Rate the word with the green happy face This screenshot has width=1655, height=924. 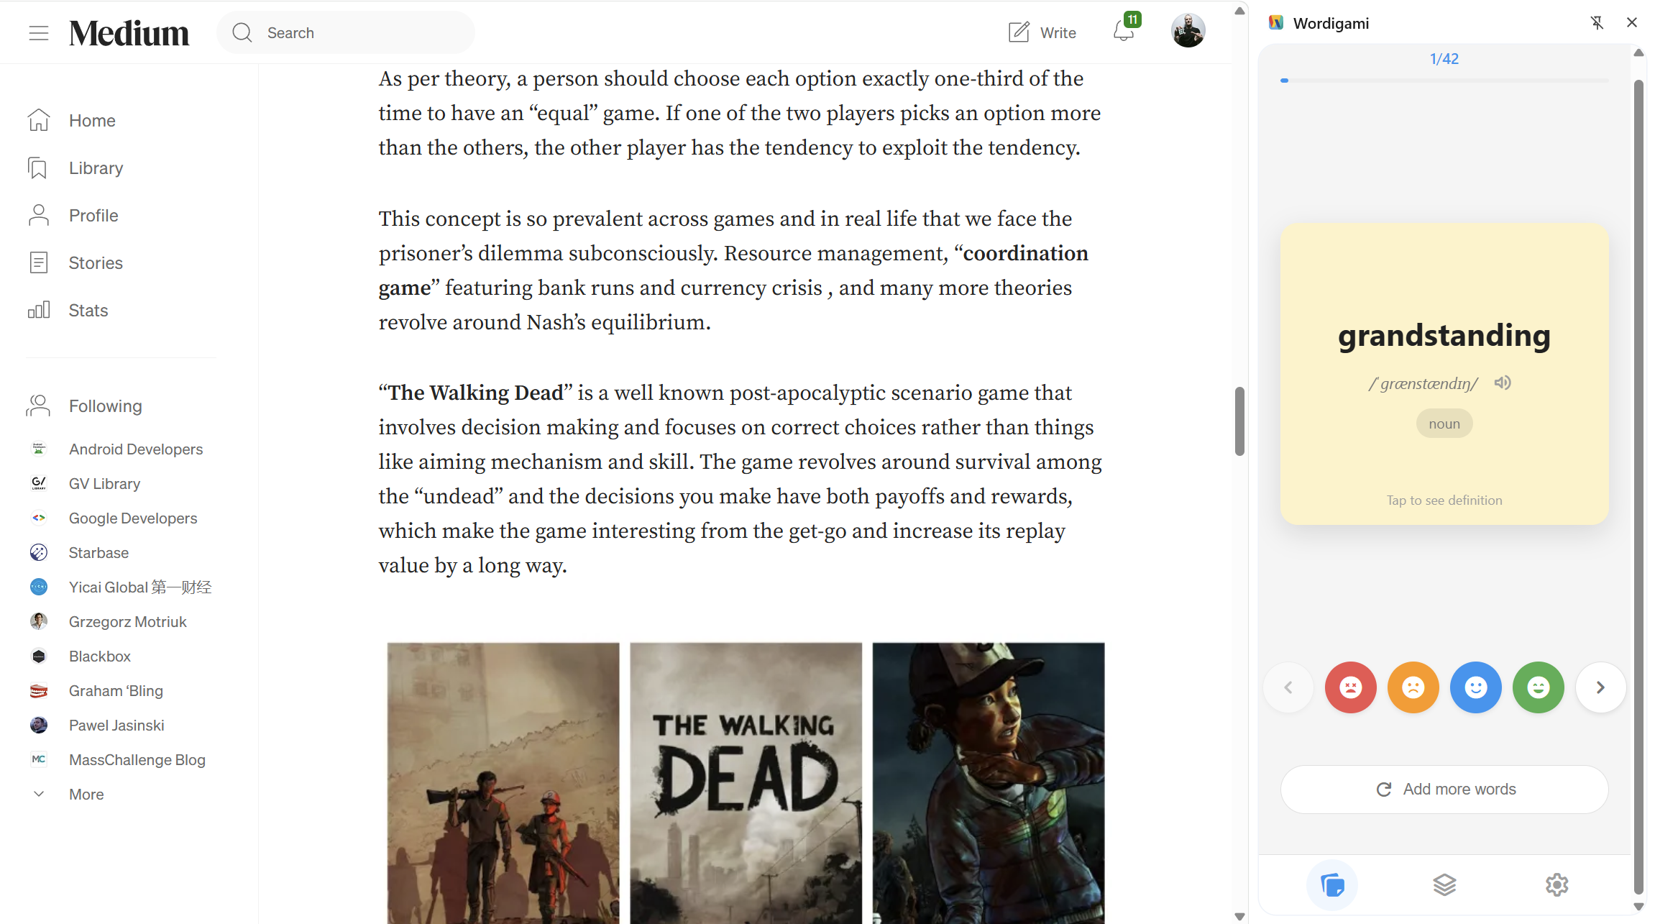(1538, 687)
